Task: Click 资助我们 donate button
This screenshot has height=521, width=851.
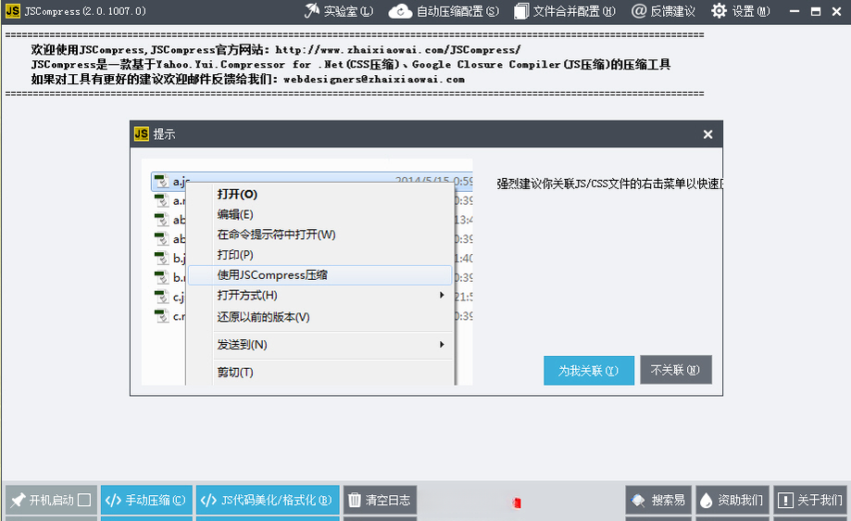Action: pyautogui.click(x=732, y=500)
